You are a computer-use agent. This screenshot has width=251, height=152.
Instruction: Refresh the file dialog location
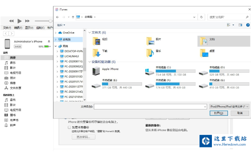point(202,17)
